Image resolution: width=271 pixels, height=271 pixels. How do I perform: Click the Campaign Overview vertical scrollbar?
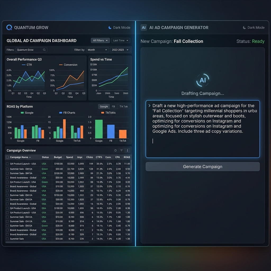click(131, 165)
